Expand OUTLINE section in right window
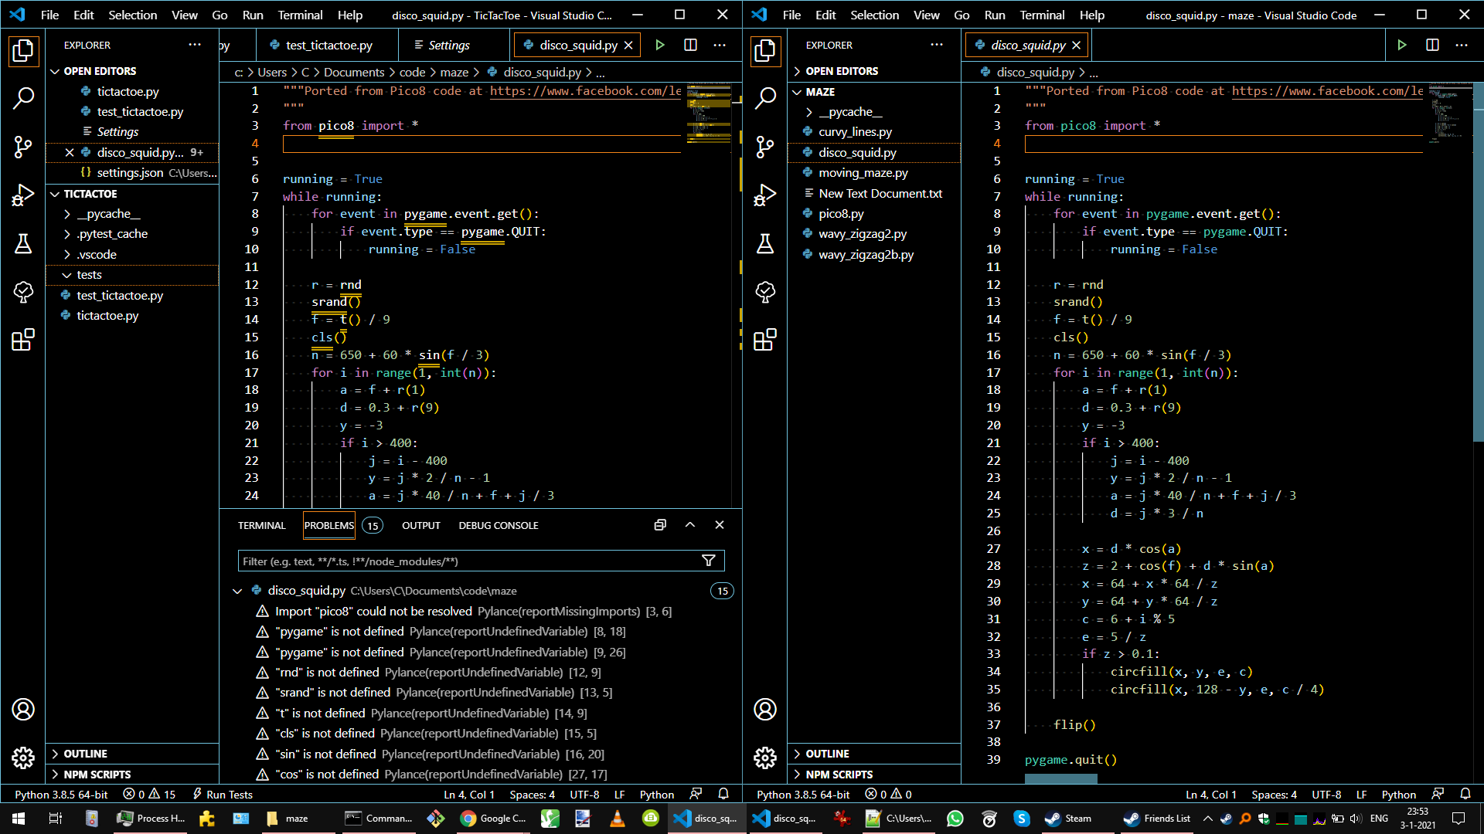1484x834 pixels. pos(827,754)
